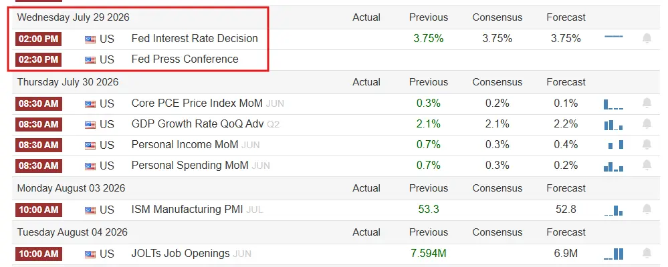Set alert bell for GDP Growth Rate QoQ
The height and width of the screenshot is (267, 668).
point(647,123)
